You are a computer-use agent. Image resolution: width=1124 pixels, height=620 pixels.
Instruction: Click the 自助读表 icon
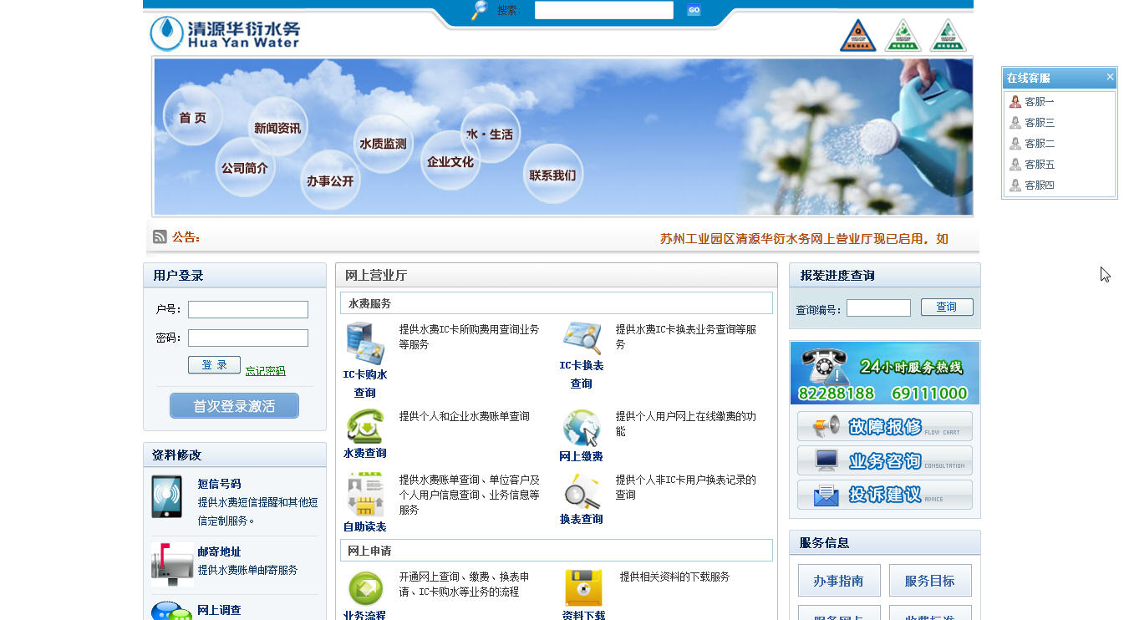(365, 495)
